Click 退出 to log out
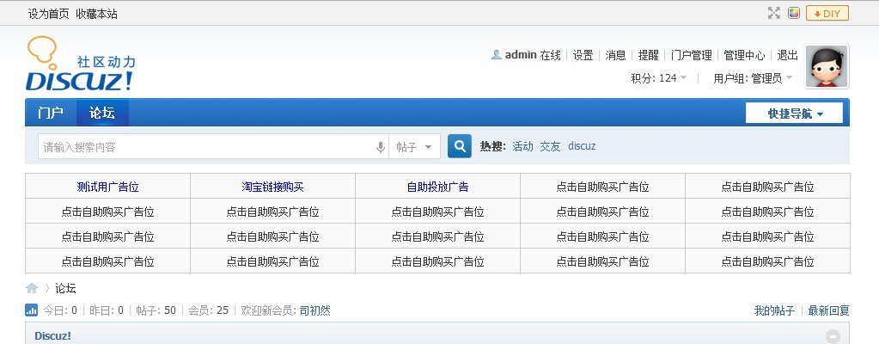Screen dimensions: 879x344 click(788, 55)
